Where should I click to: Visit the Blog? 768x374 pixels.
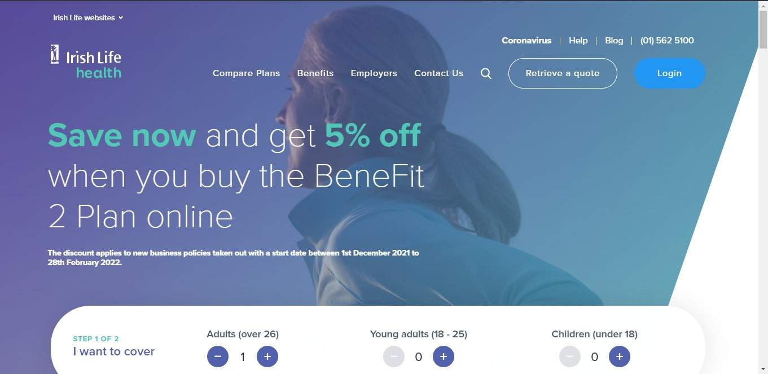tap(613, 41)
